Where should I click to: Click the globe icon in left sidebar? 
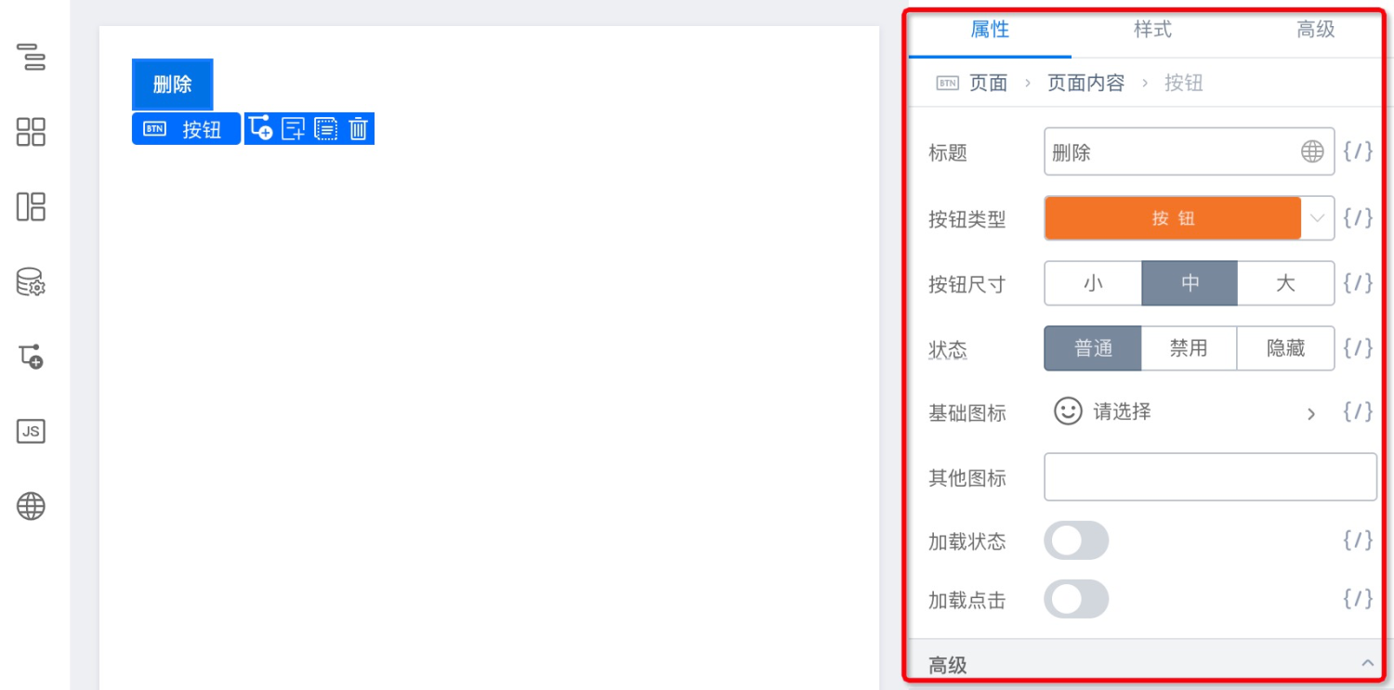tap(31, 506)
